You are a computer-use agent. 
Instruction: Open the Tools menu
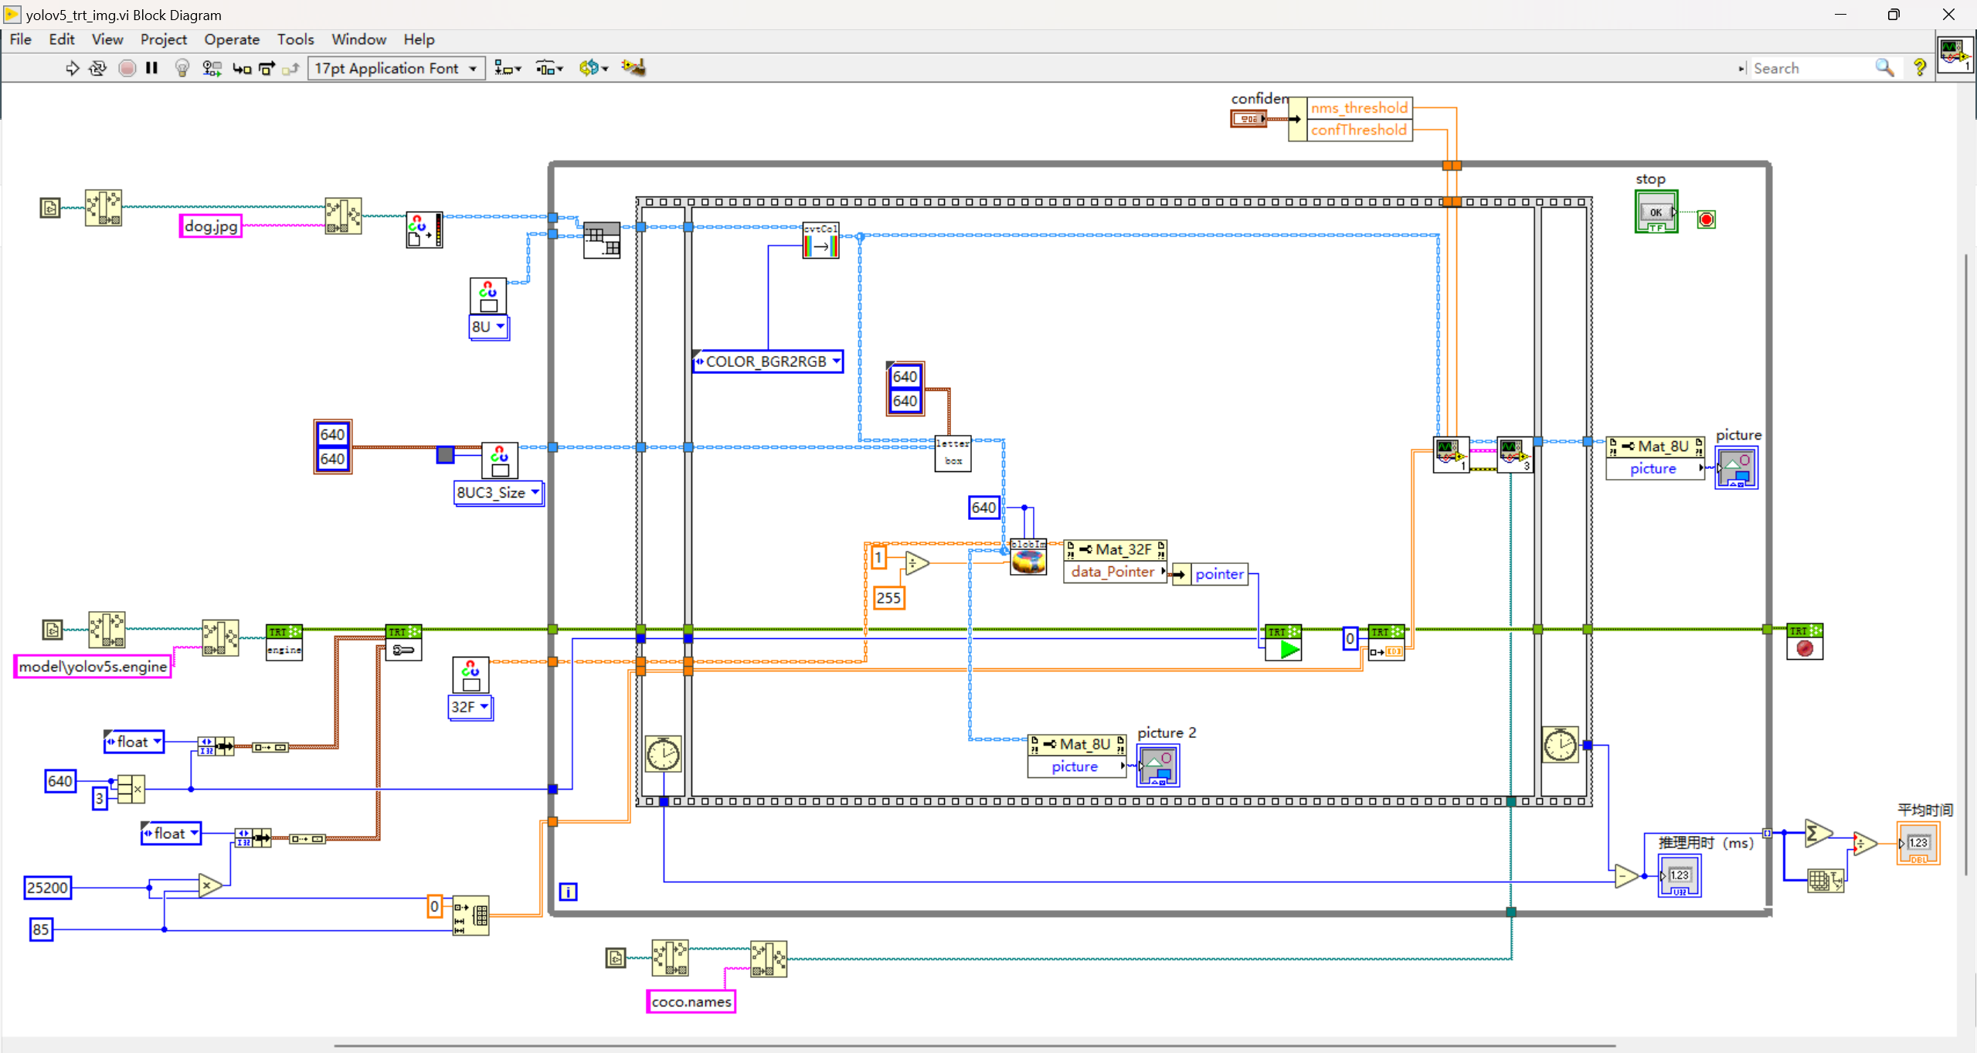(x=295, y=39)
